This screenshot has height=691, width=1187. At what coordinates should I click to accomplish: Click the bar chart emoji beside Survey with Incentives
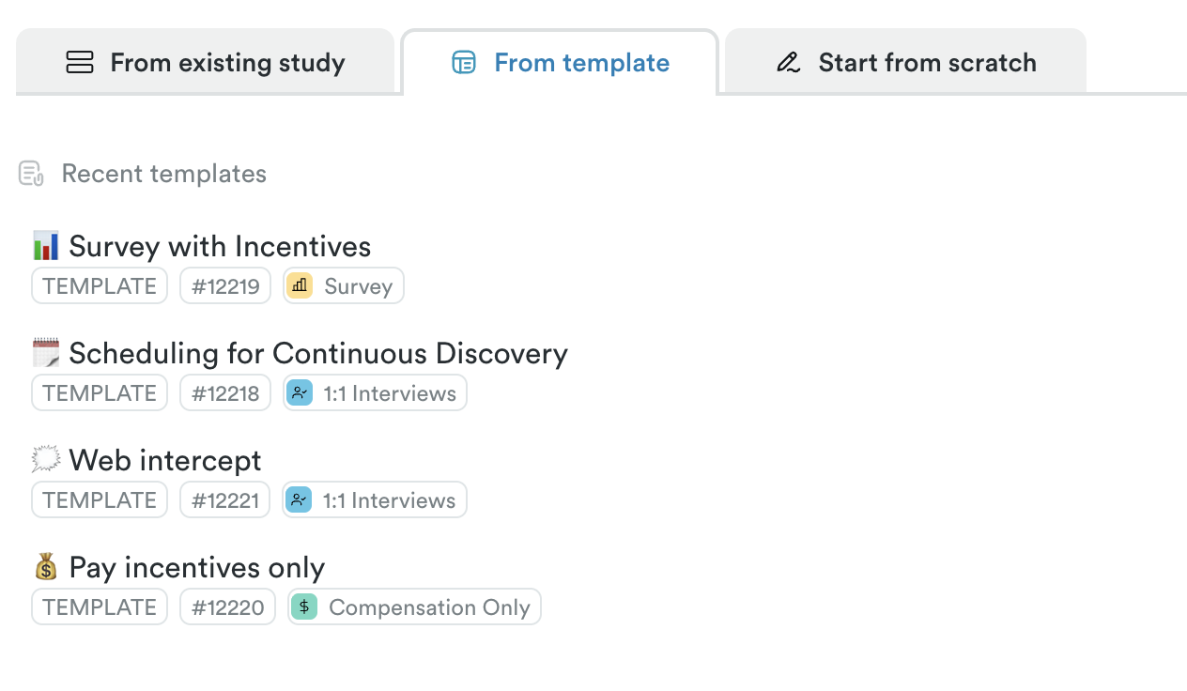point(46,246)
